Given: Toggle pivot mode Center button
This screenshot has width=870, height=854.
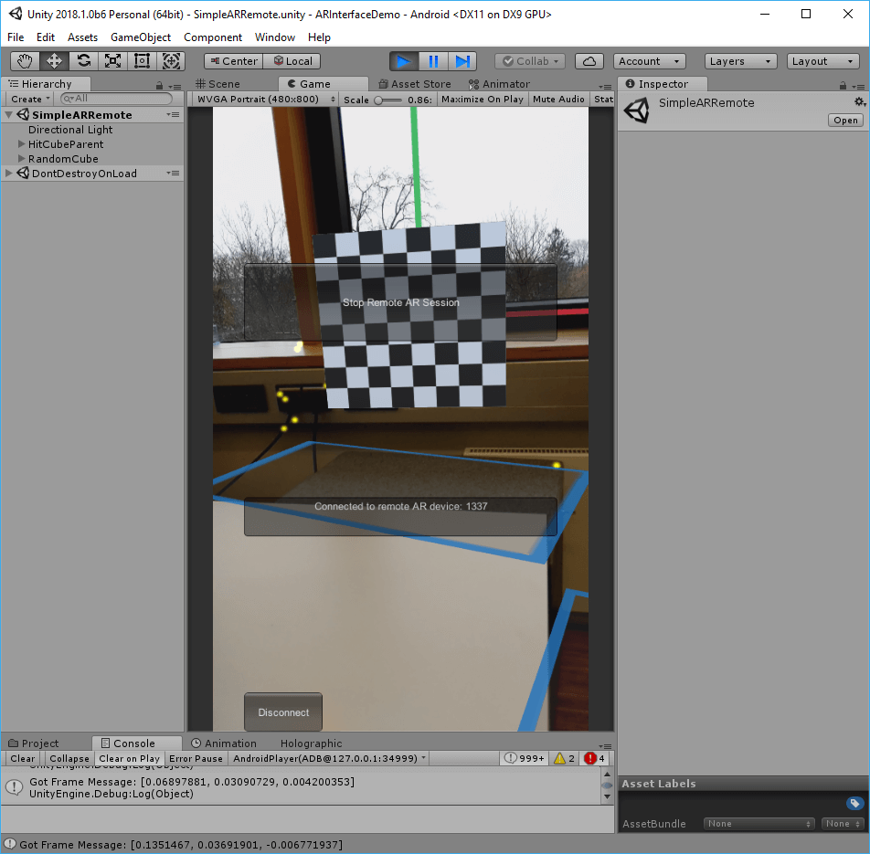Looking at the screenshot, I should [x=234, y=61].
